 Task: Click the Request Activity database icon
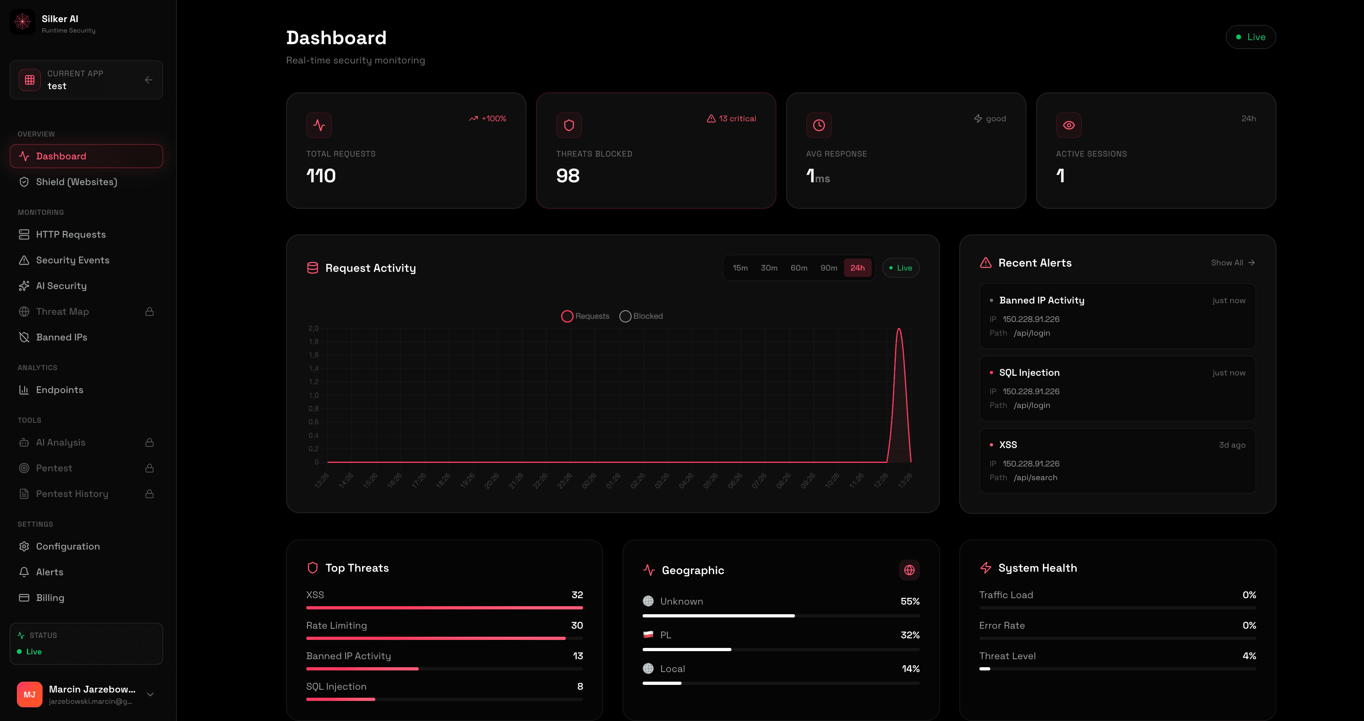point(312,268)
